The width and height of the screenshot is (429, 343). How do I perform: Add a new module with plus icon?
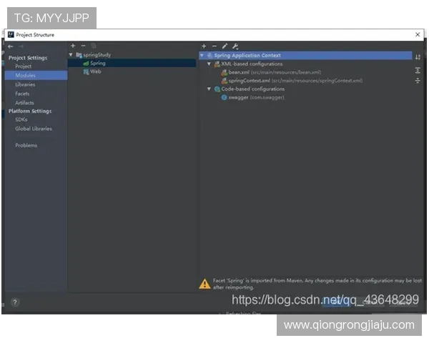[x=73, y=46]
